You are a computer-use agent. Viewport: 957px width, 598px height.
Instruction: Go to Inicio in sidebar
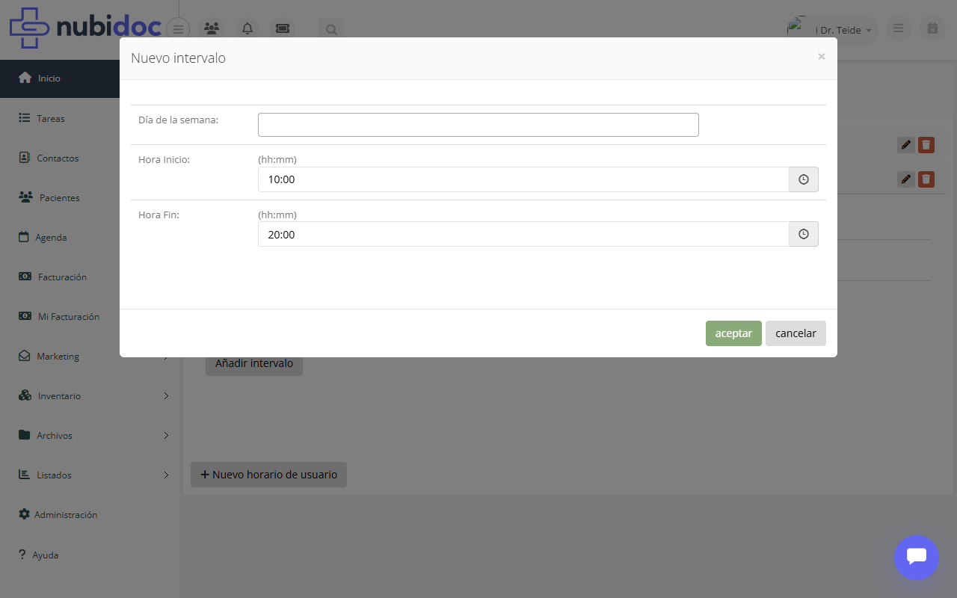[x=90, y=78]
